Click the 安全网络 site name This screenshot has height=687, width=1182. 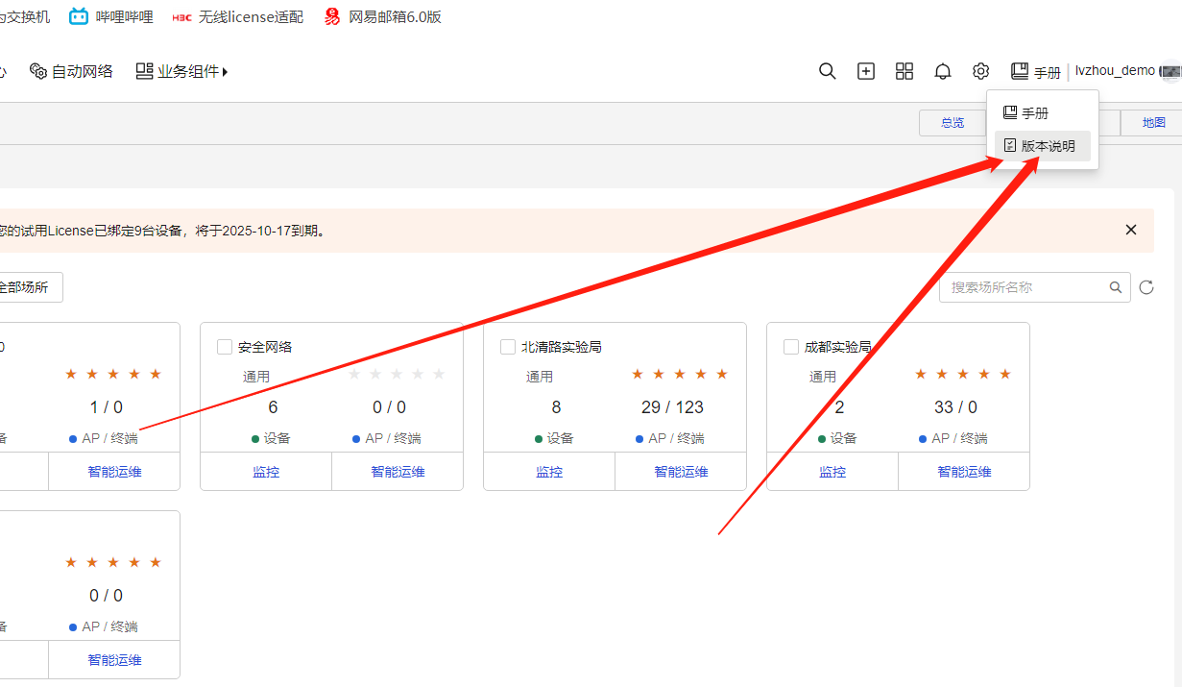click(265, 347)
